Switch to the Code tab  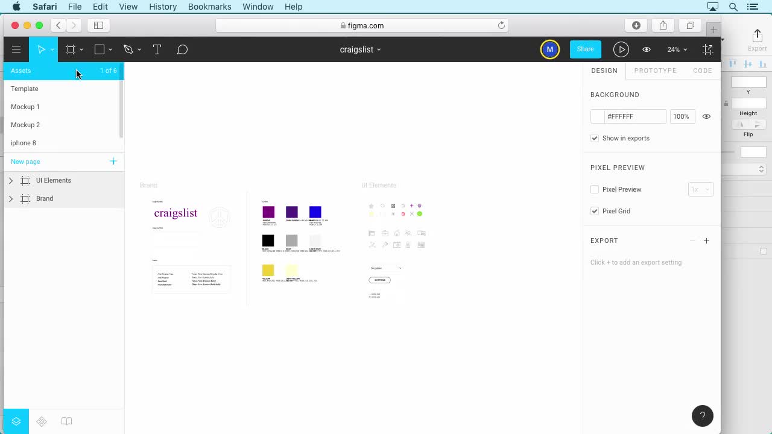[x=703, y=71]
